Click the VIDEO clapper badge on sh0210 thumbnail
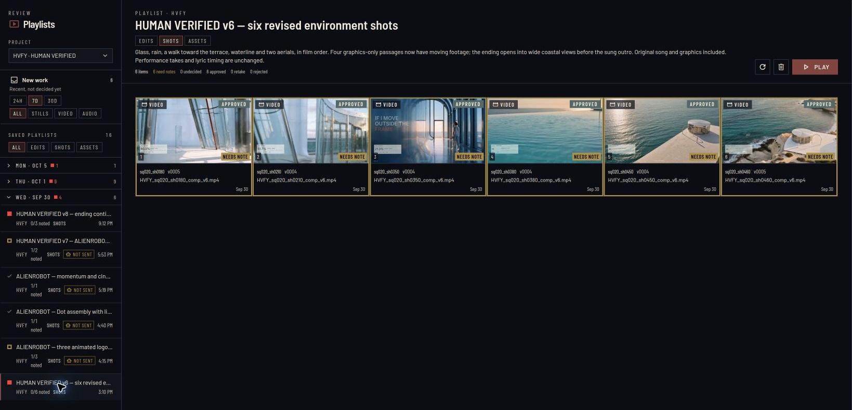Screen dimensions: 852x410 coord(269,105)
